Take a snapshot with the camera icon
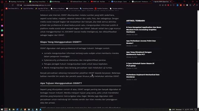Image resolution: width=199 pixels, height=111 pixels. (165, 5)
